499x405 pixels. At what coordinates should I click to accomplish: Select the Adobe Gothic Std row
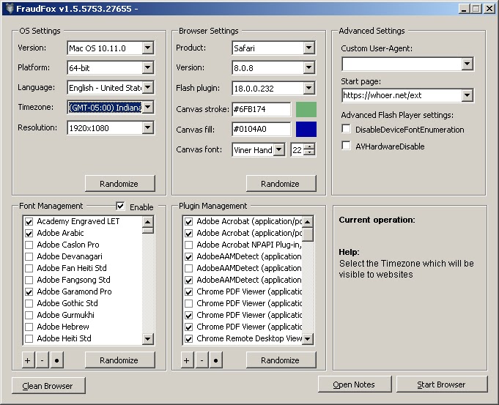click(x=83, y=303)
